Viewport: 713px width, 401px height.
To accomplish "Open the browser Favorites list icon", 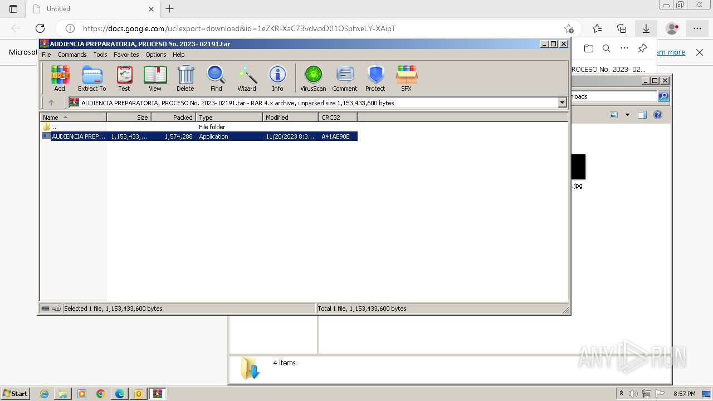I will pos(597,28).
